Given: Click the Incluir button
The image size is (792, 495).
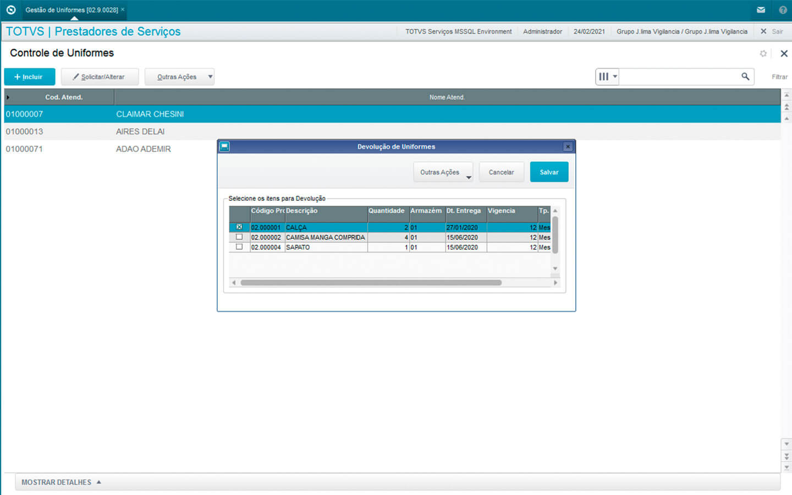Looking at the screenshot, I should point(30,77).
